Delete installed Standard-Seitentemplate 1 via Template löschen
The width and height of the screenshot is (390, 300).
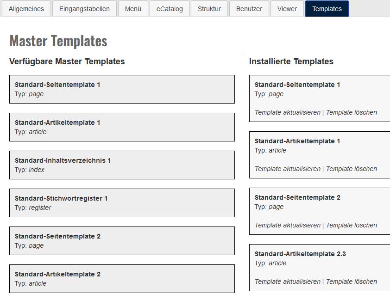(352, 112)
